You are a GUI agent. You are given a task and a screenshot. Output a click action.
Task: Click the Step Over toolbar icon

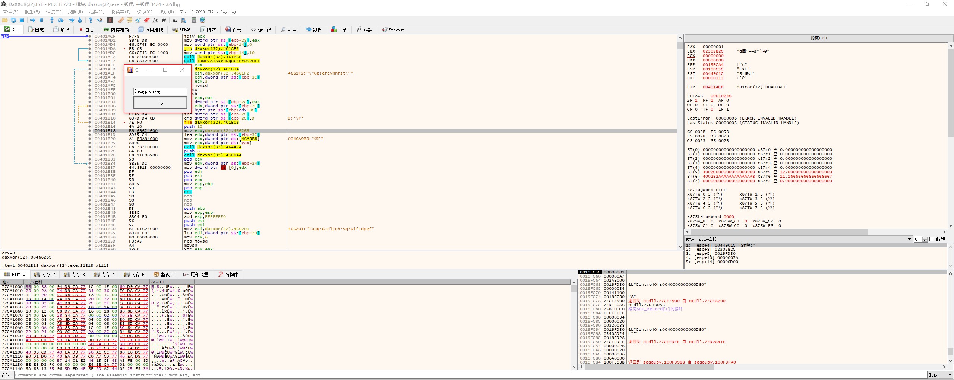tap(60, 20)
